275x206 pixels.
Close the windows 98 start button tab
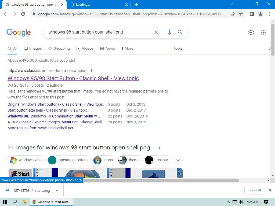tap(62, 5)
